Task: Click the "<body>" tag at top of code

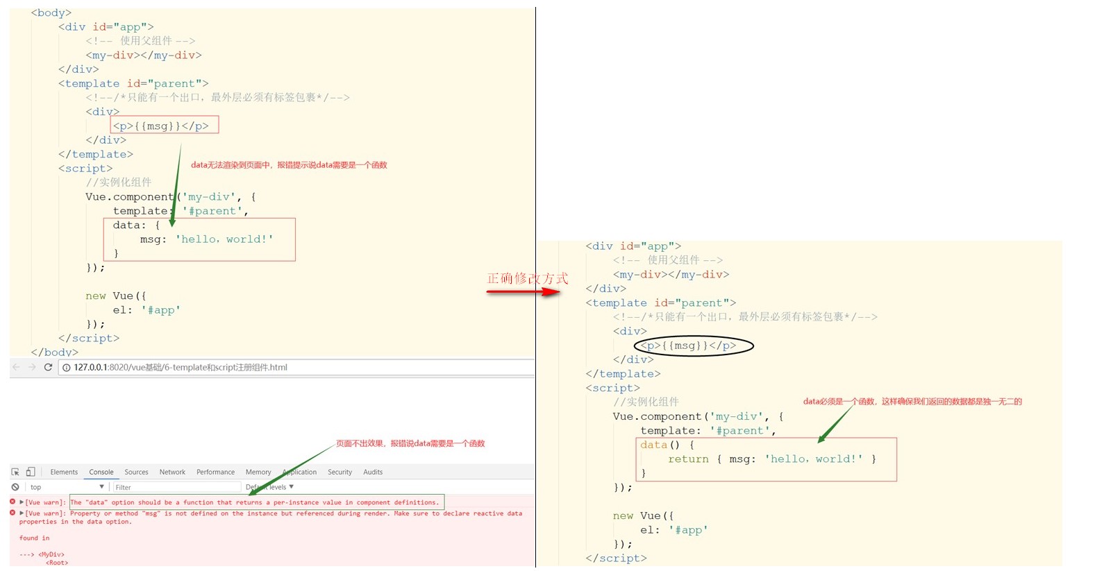Action: (x=51, y=12)
